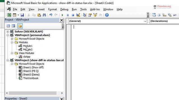Image resolution: width=179 pixels, height=100 pixels.
Task: Open Project Explorer toolbar icon
Action: coord(84,15)
